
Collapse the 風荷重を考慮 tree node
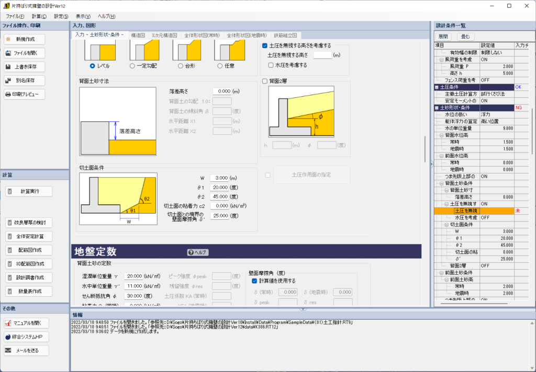[x=441, y=60]
